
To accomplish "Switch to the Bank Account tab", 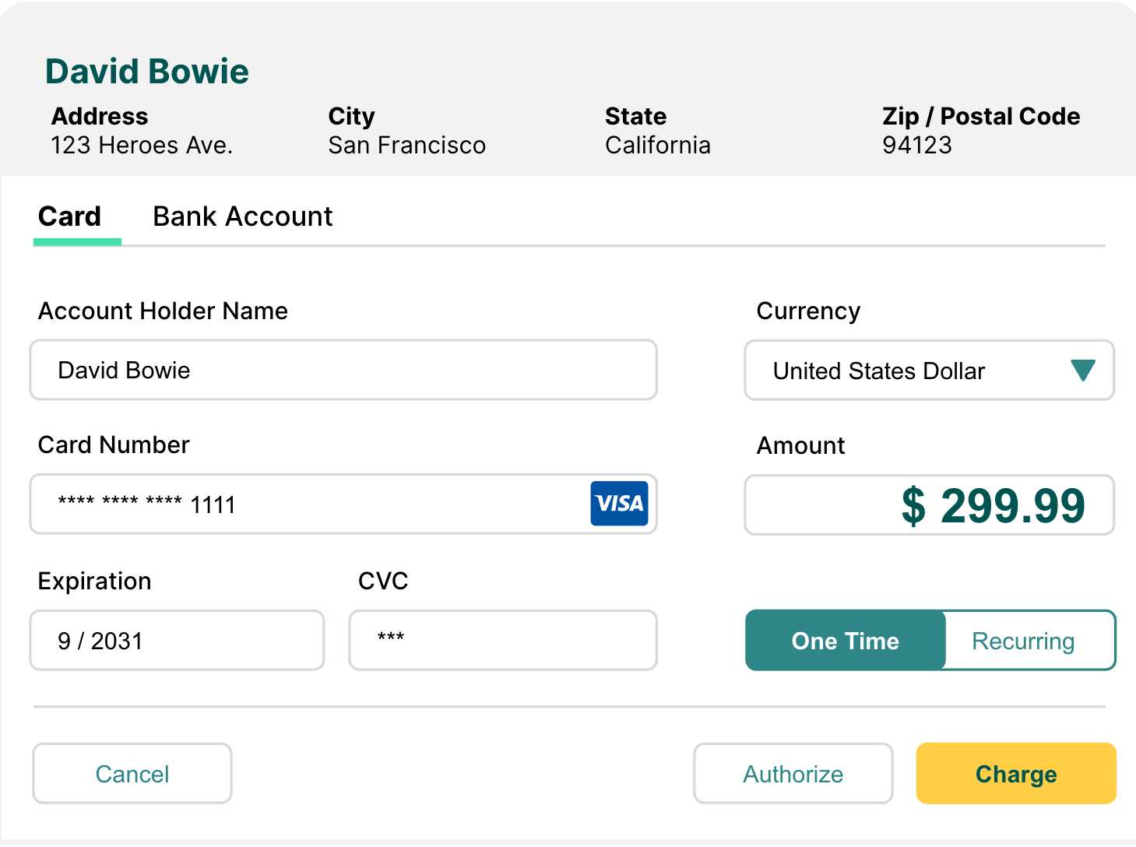I will (x=243, y=216).
